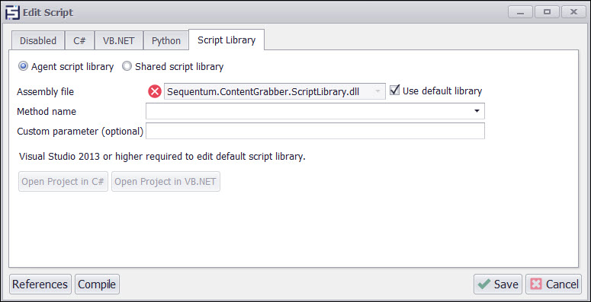Image resolution: width=591 pixels, height=302 pixels.
Task: Click the Custom parameter input field
Action: coord(315,131)
